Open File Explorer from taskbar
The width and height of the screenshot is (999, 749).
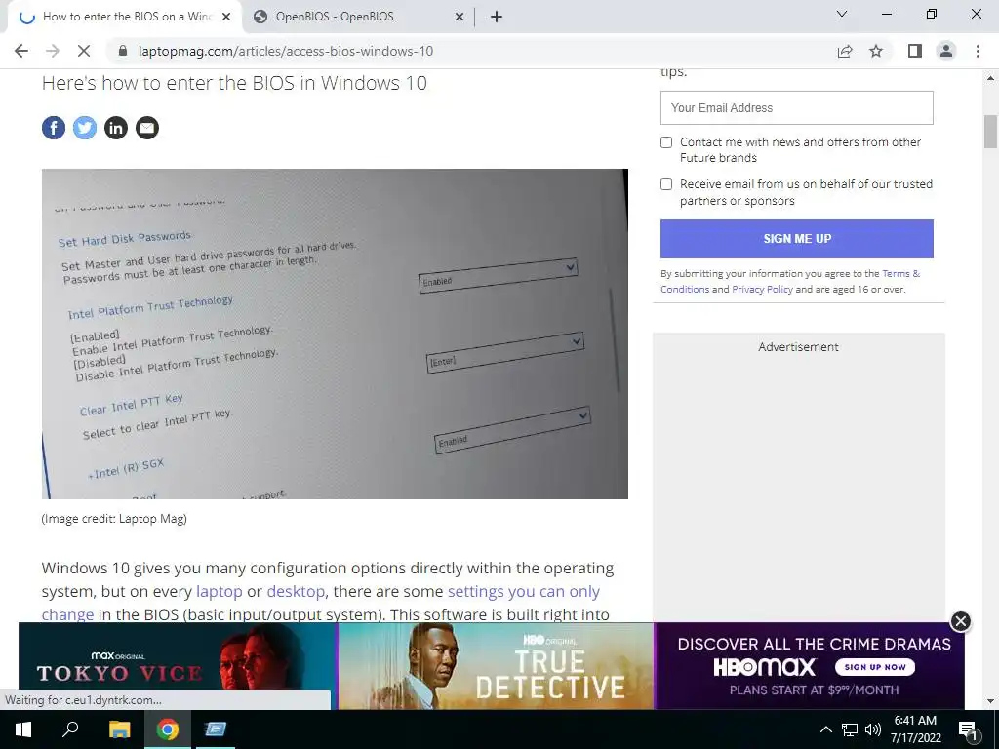click(x=119, y=729)
